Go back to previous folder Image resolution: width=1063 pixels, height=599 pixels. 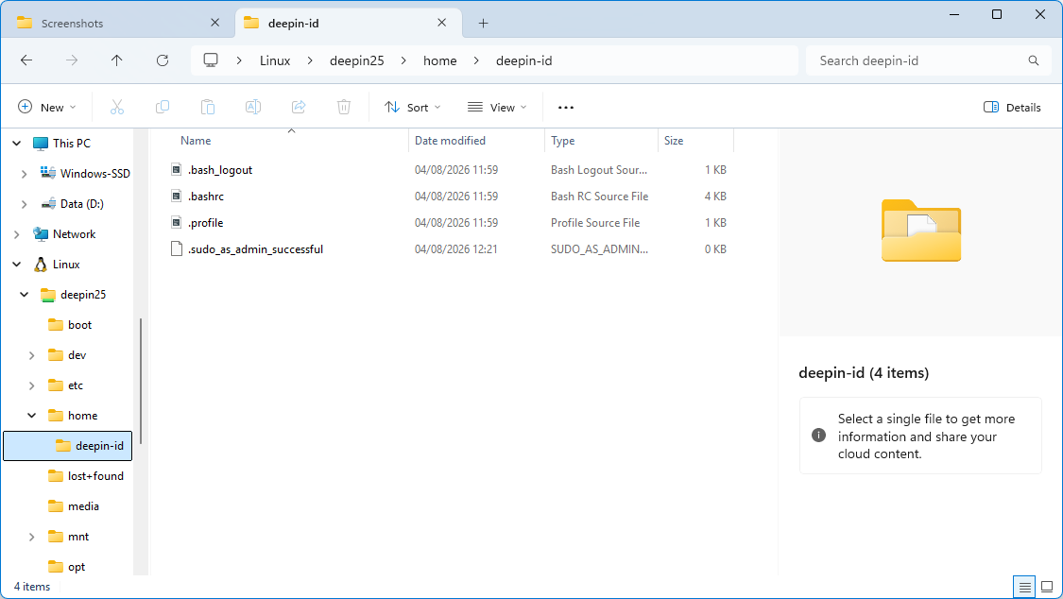coord(26,60)
